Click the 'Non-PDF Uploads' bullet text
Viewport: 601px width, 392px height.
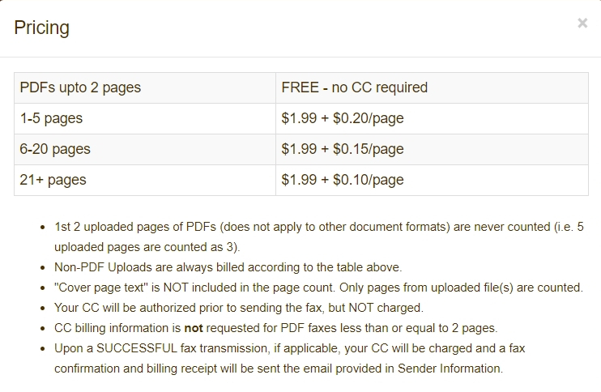click(228, 267)
